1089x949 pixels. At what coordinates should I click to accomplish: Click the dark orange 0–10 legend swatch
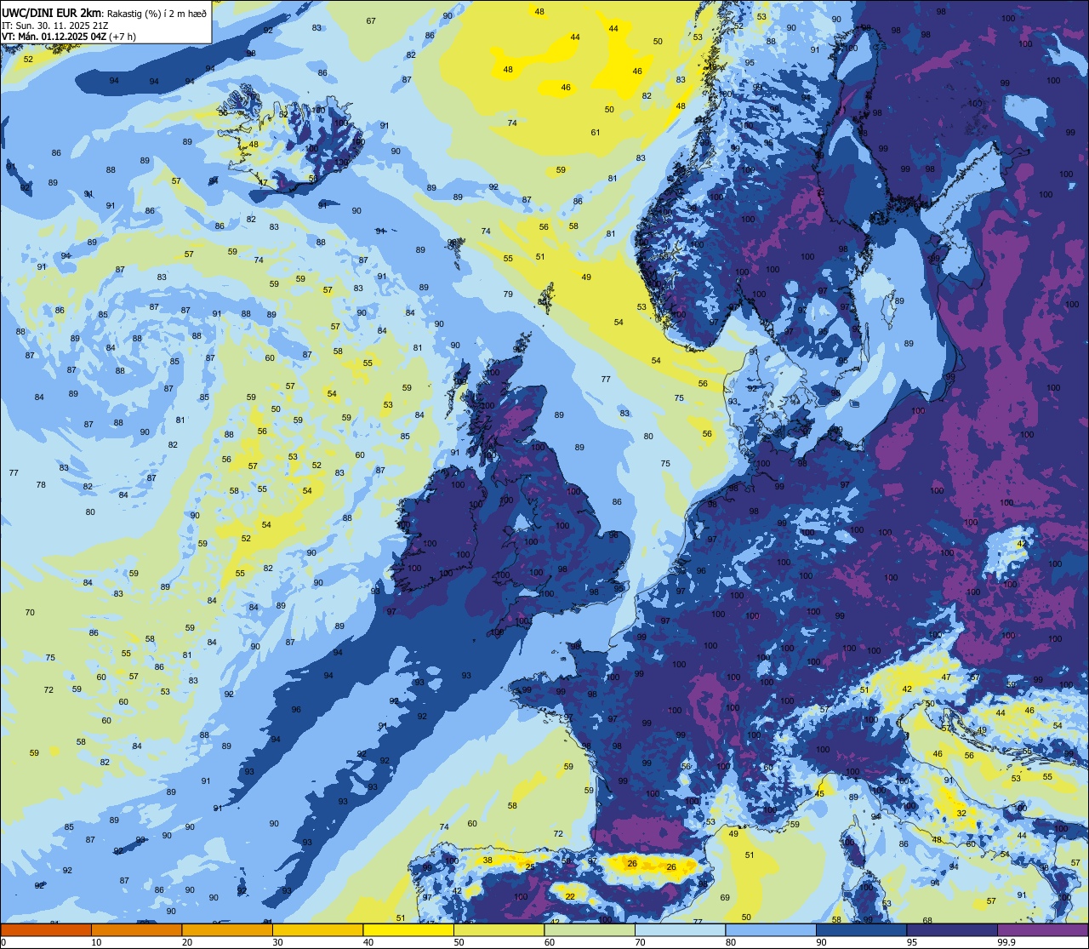point(46,929)
